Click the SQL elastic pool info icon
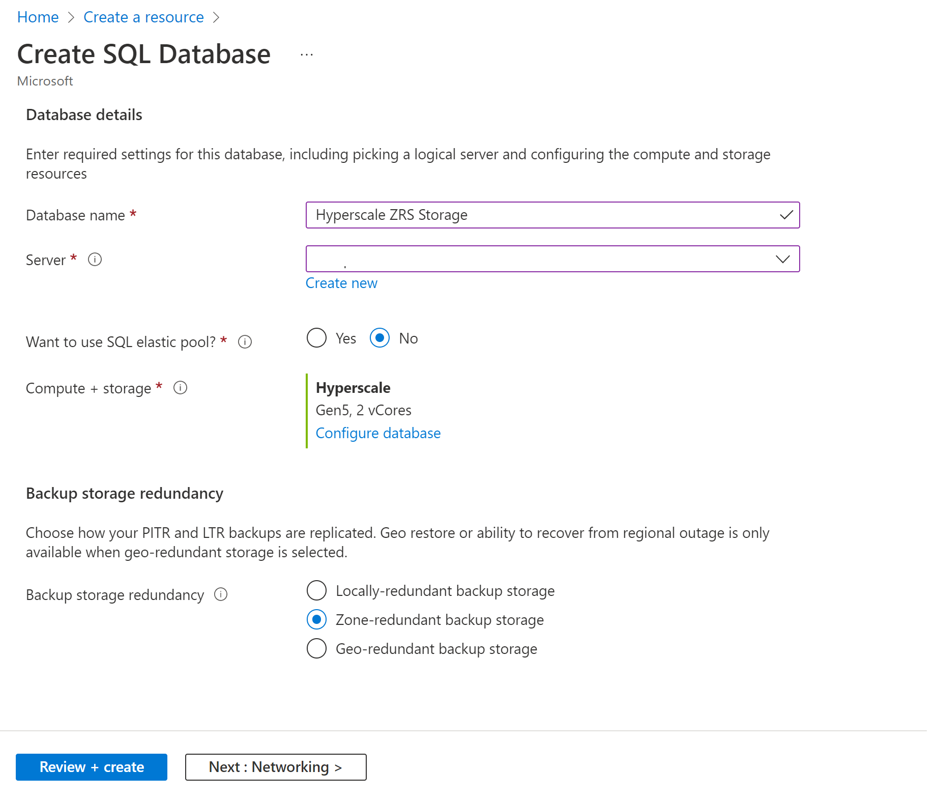This screenshot has height=800, width=937. click(245, 341)
